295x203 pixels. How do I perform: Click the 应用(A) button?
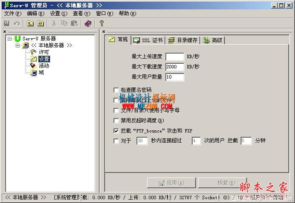click(x=171, y=183)
